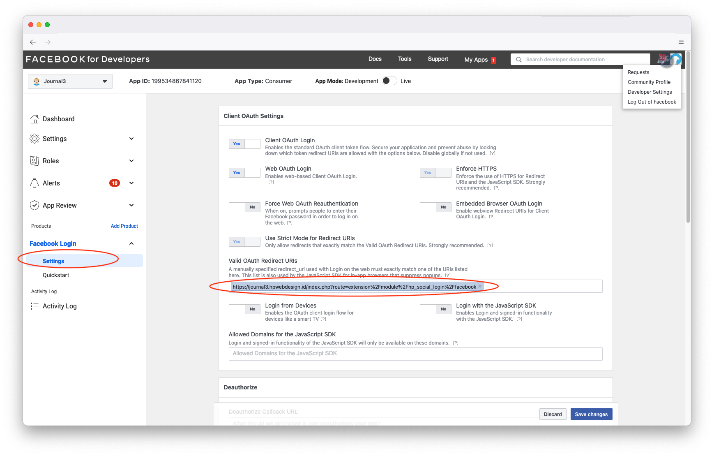This screenshot has width=714, height=456.
Task: Toggle App Mode from Development to Live
Action: (389, 81)
